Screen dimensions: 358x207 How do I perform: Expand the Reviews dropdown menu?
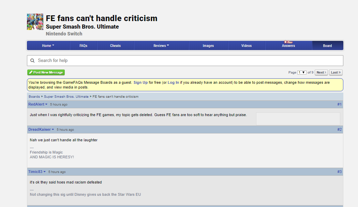click(161, 46)
